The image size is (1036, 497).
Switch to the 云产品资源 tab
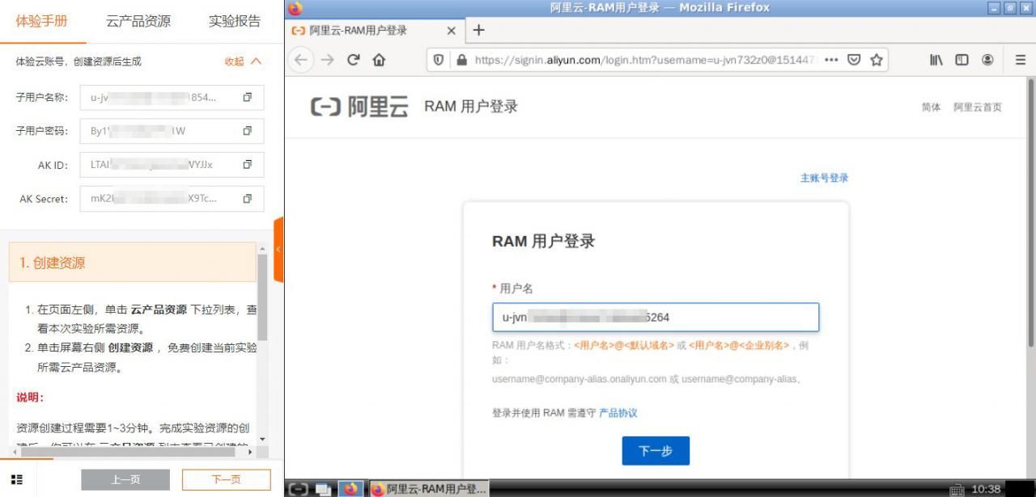139,22
